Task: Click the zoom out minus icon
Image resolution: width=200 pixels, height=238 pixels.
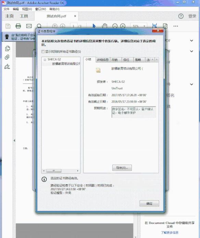Action: coord(115,26)
